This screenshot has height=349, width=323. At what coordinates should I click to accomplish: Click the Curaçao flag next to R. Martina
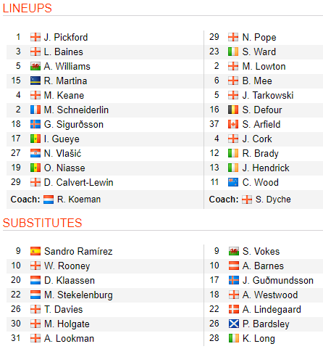pyautogui.click(x=35, y=81)
